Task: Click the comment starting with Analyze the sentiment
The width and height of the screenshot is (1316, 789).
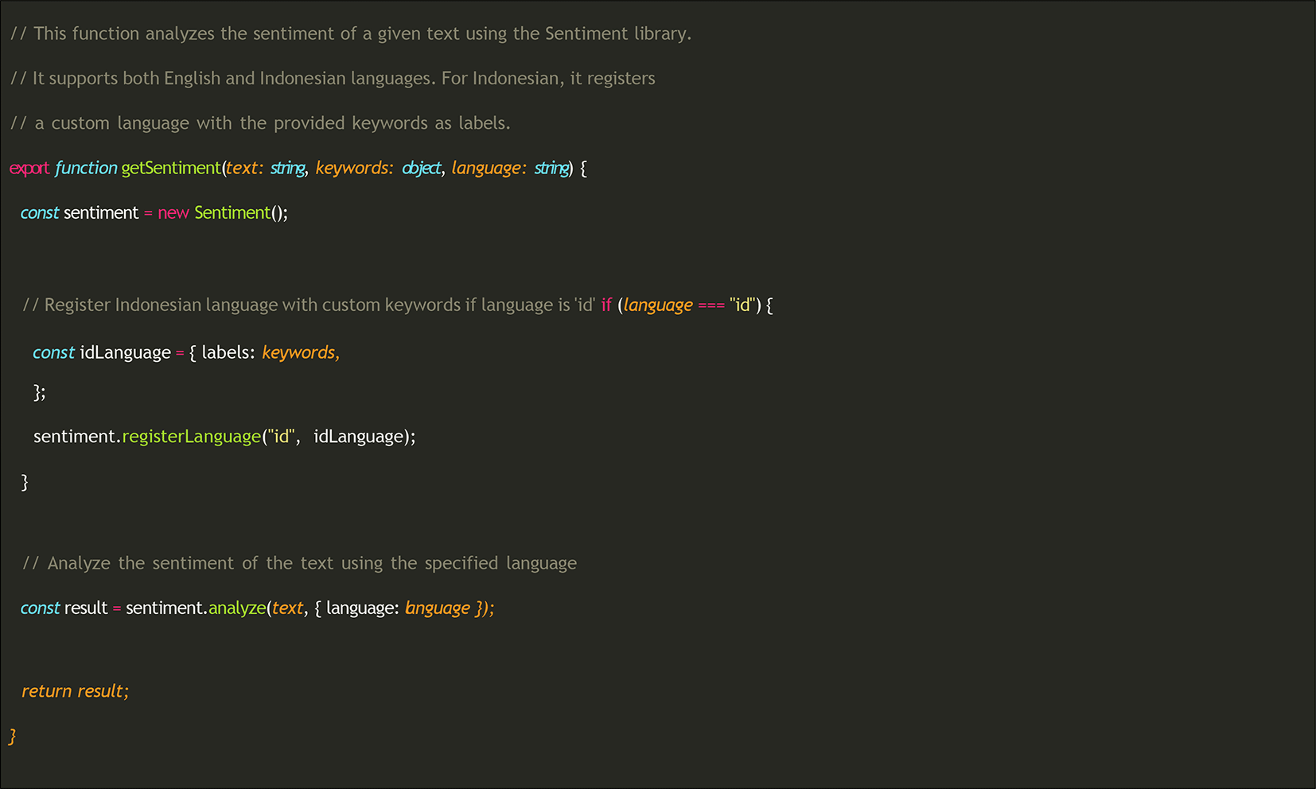Action: (299, 563)
